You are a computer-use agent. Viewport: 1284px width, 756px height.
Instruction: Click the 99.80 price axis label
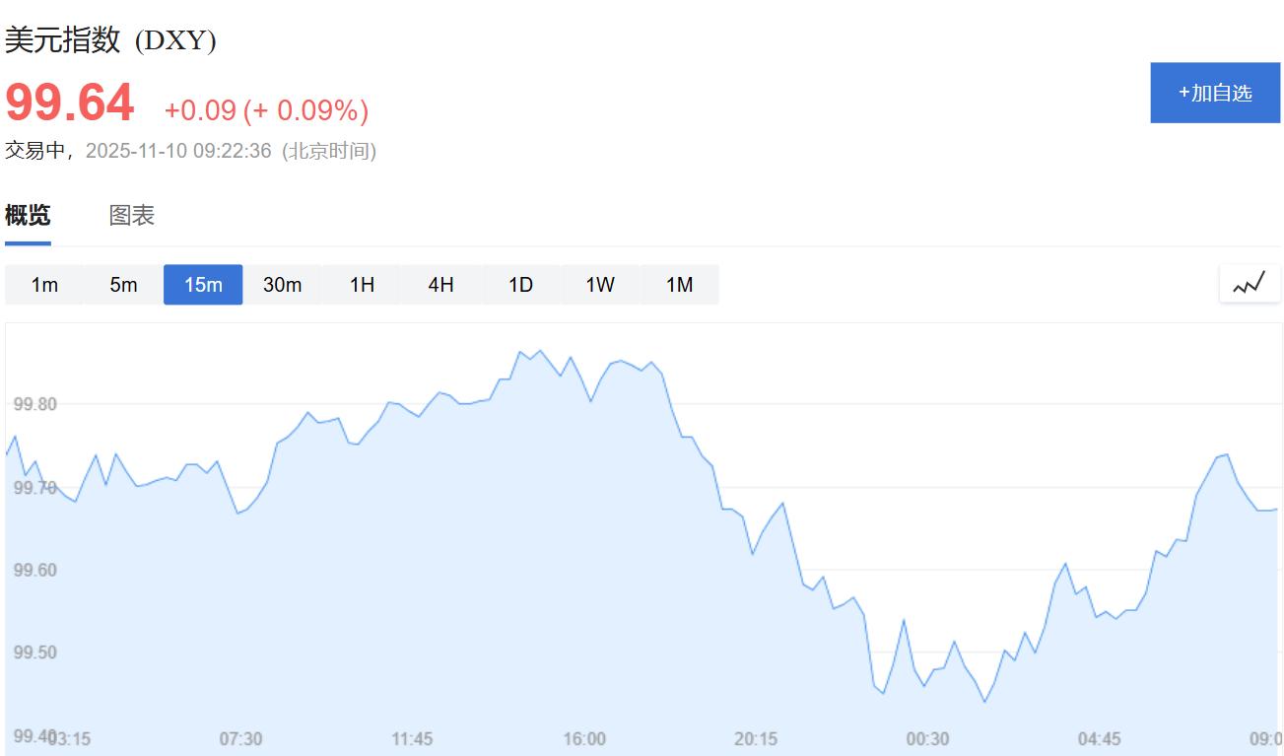tap(34, 404)
